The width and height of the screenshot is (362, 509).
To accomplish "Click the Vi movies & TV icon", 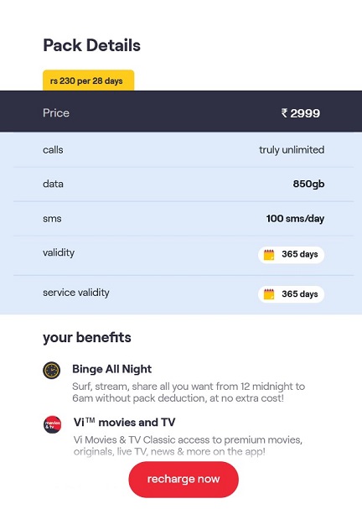I will coord(53,424).
